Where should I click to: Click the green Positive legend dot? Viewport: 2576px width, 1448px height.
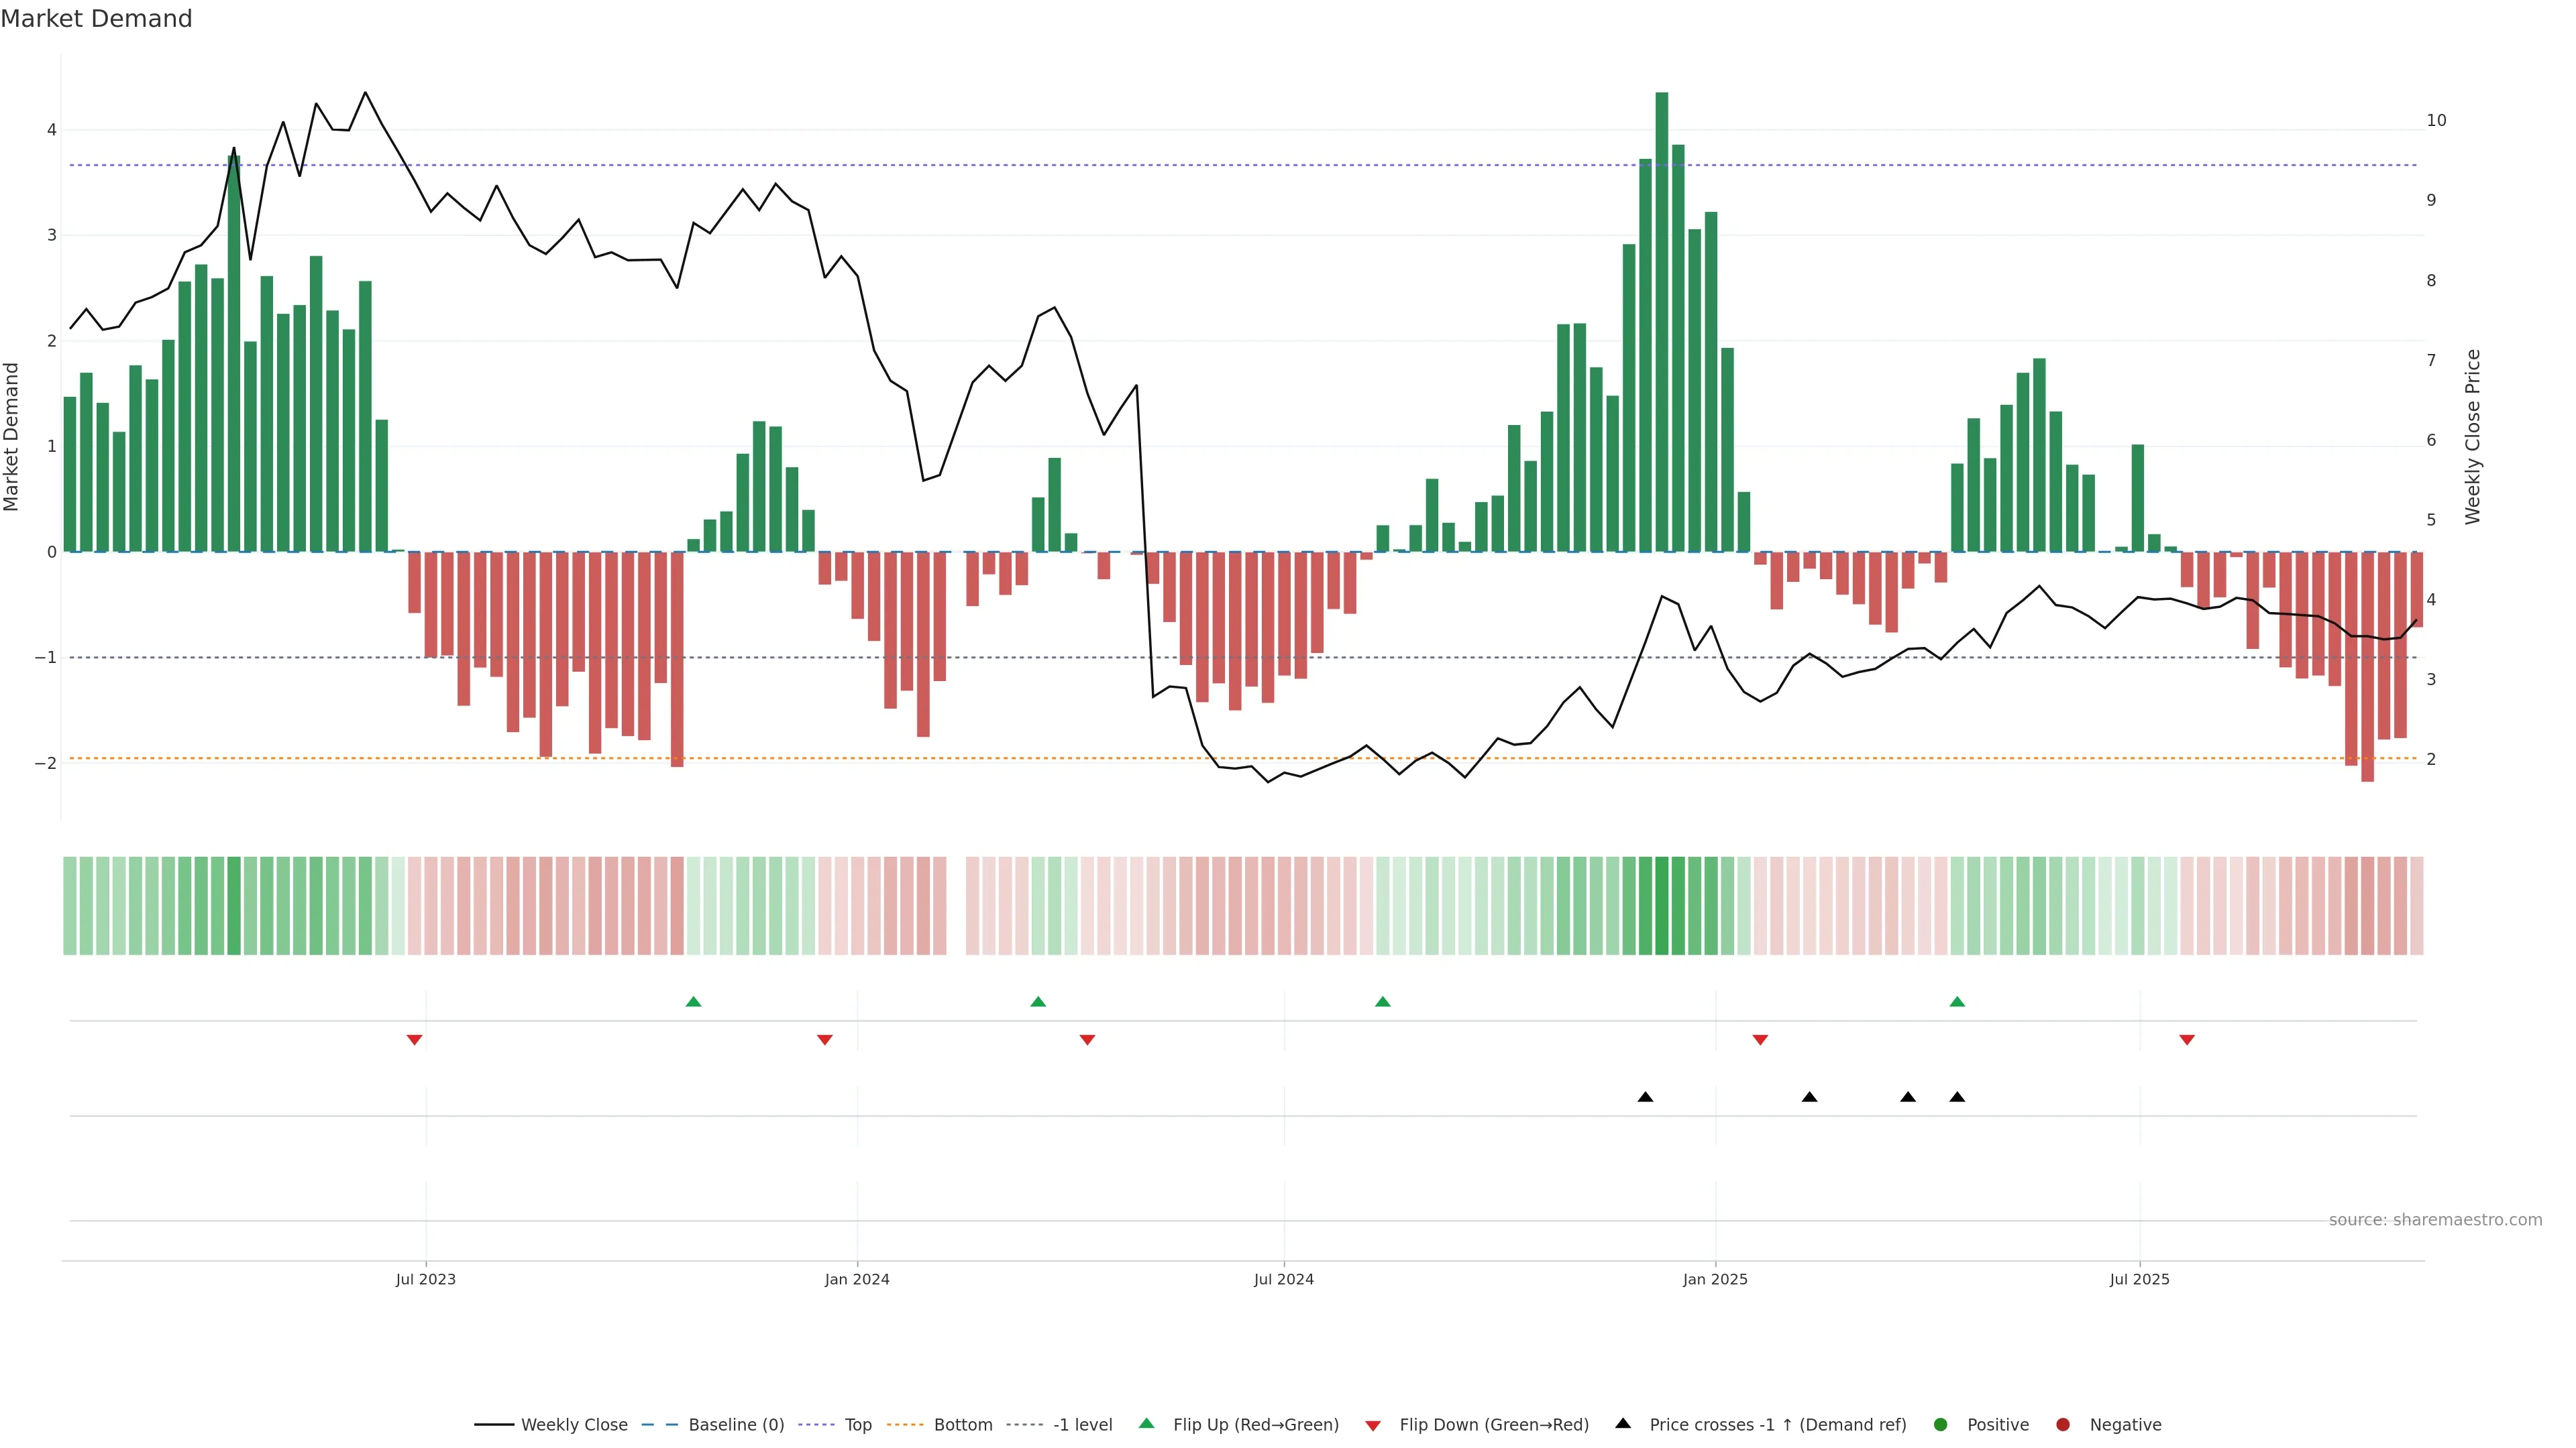pyautogui.click(x=1941, y=1425)
